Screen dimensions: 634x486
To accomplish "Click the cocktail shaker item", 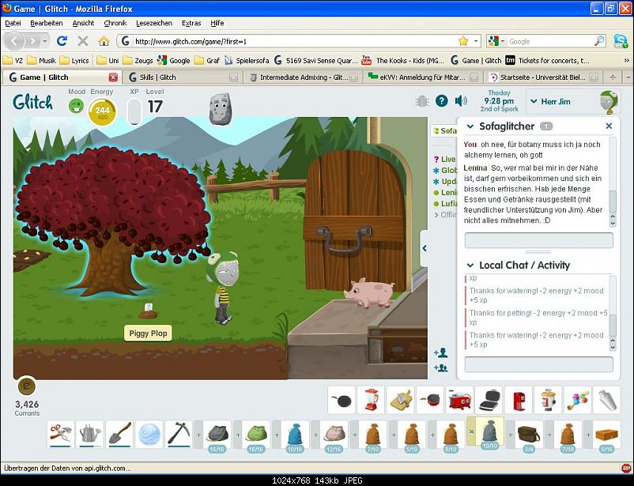I will point(606,401).
